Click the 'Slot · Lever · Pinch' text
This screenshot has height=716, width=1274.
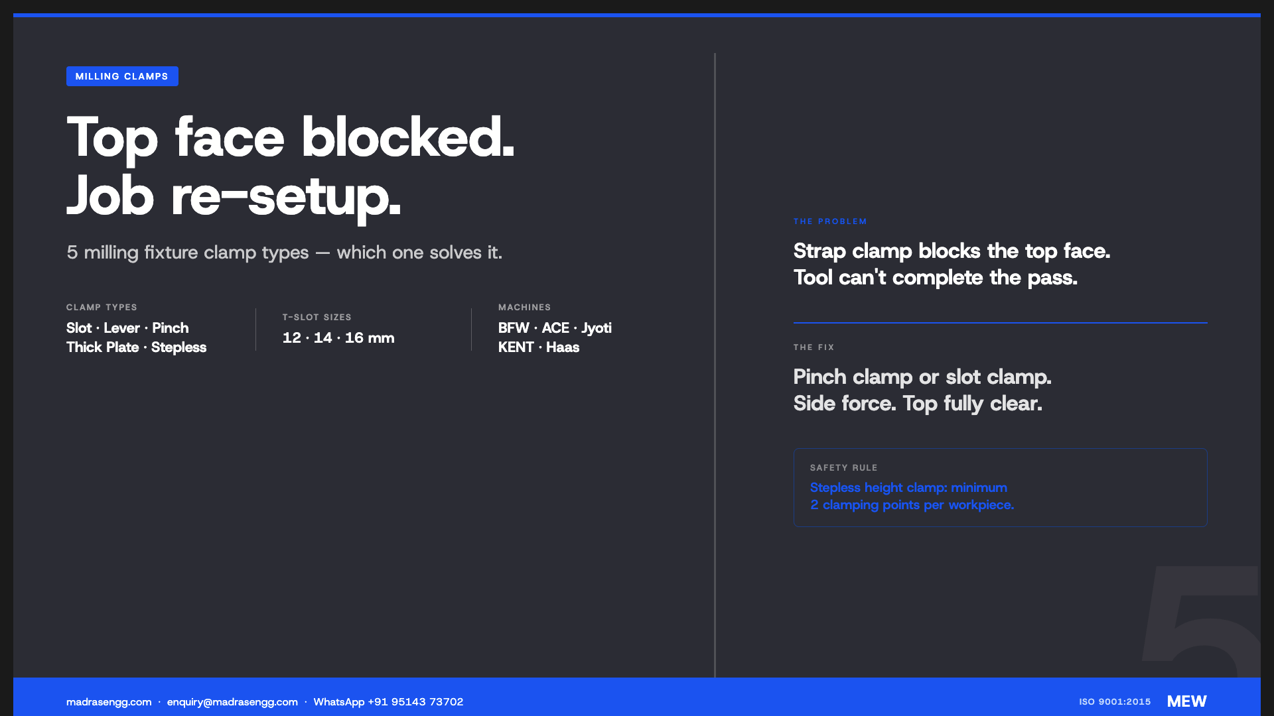(x=127, y=328)
